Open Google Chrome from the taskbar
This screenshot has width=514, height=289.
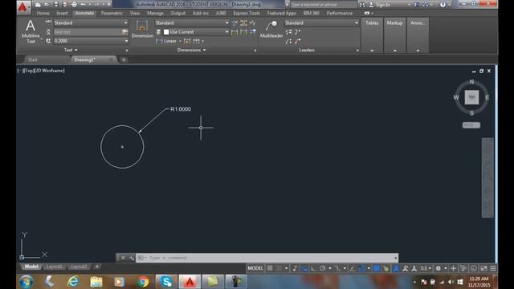143,282
